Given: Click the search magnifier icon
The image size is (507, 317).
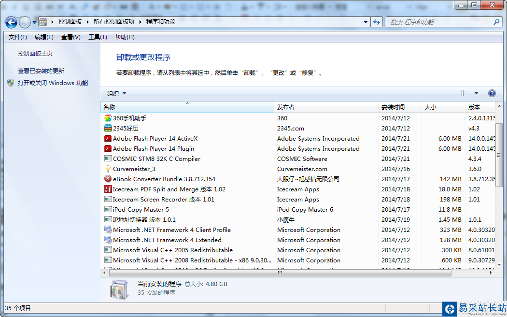Looking at the screenshot, I should (496, 22).
